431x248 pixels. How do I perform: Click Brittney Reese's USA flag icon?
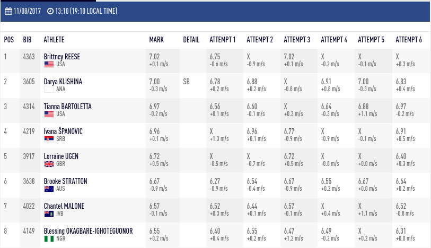pyautogui.click(x=49, y=65)
